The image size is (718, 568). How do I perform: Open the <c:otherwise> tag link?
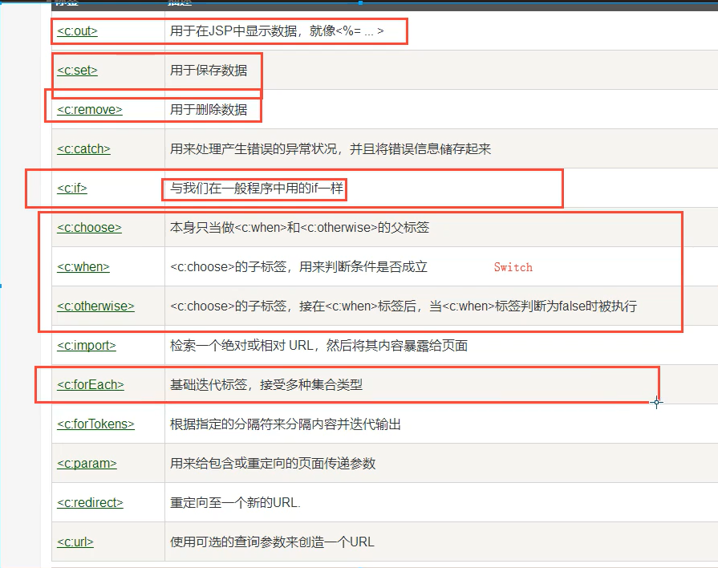95,306
